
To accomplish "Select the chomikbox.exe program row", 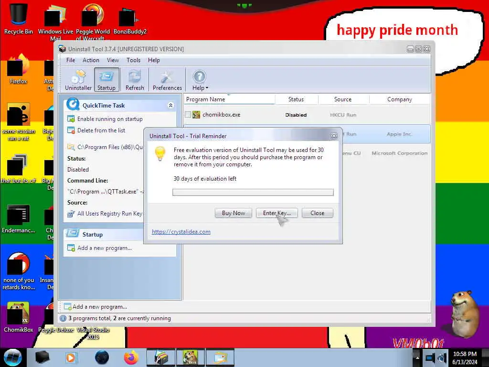I will coord(307,115).
